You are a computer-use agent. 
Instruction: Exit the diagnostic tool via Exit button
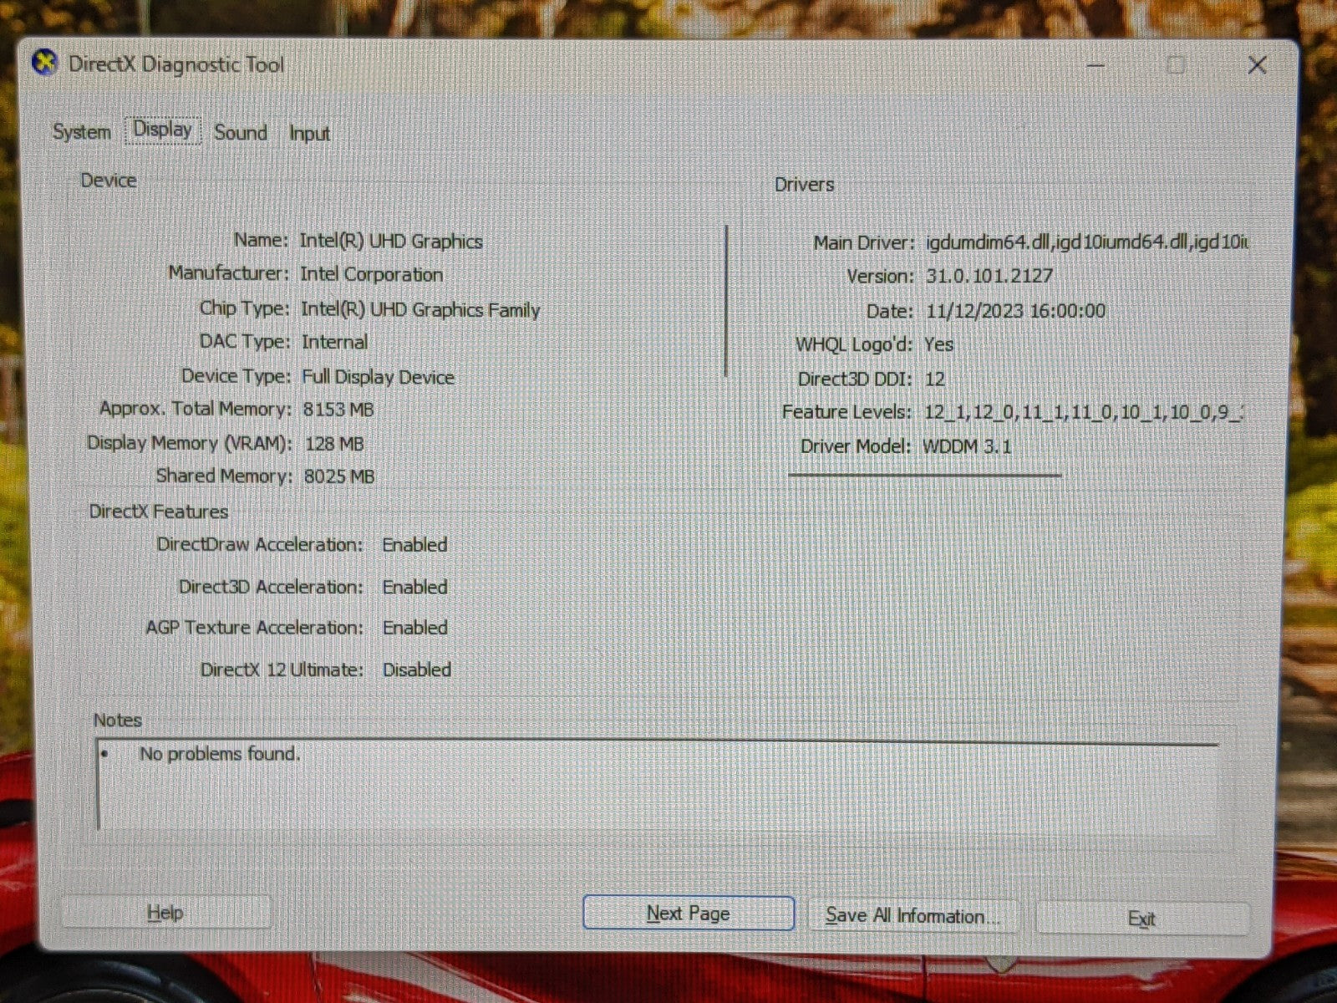1141,919
